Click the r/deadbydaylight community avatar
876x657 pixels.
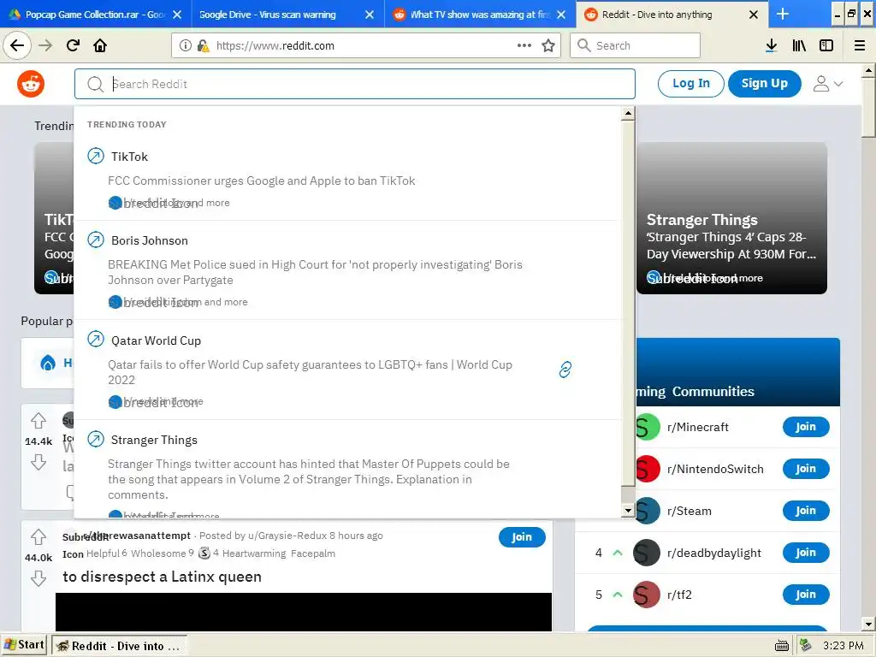point(647,553)
